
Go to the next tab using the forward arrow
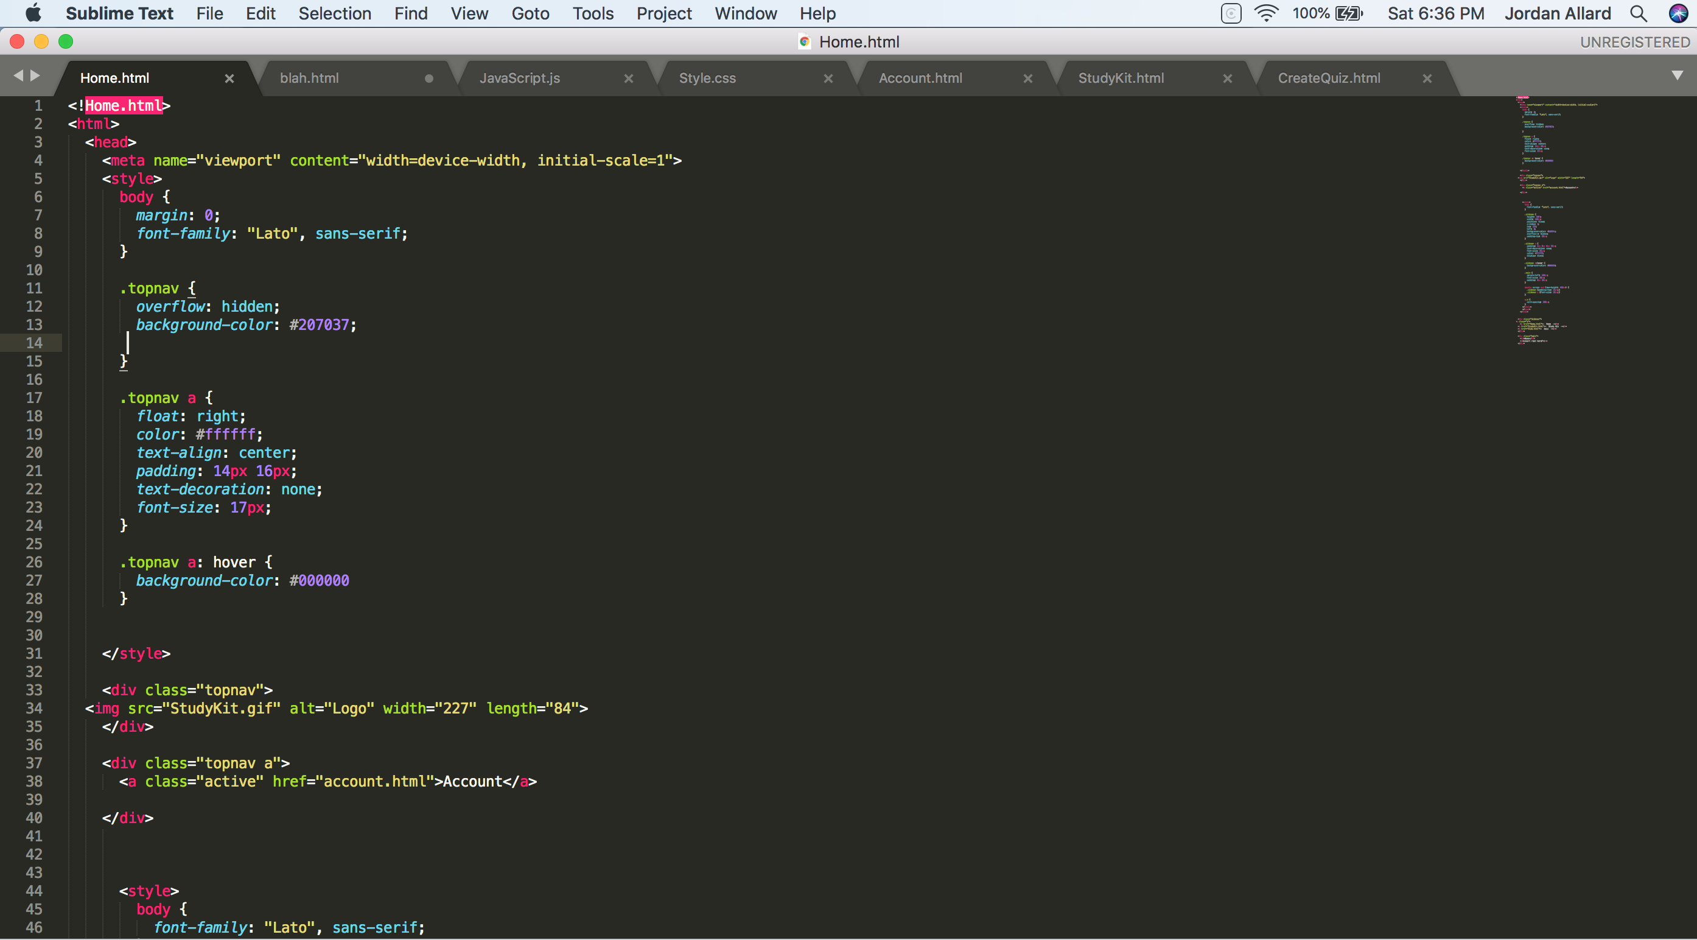(35, 75)
